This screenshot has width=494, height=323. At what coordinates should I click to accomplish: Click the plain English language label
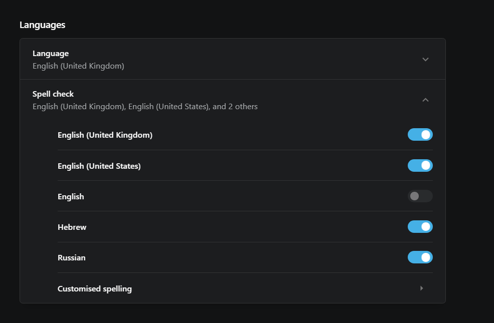[71, 197]
